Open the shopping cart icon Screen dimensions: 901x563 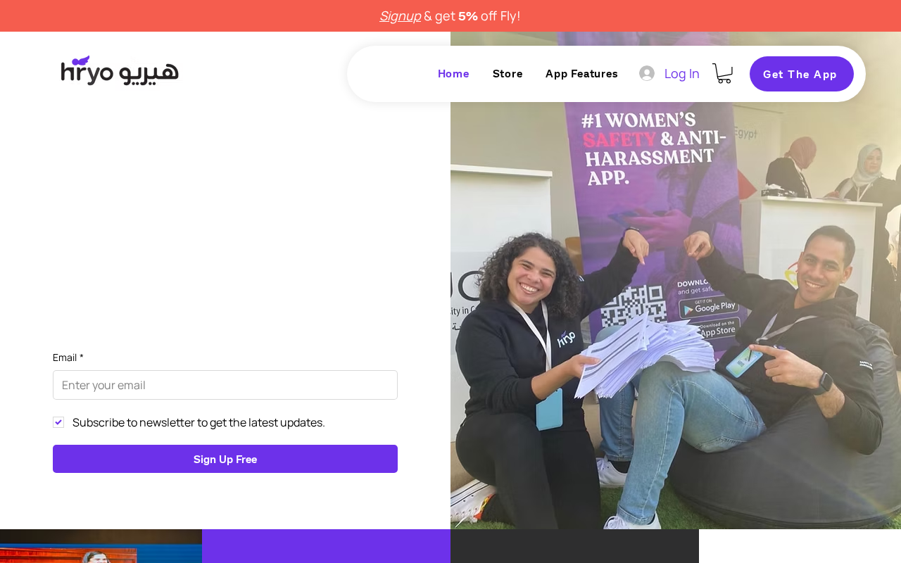point(723,73)
